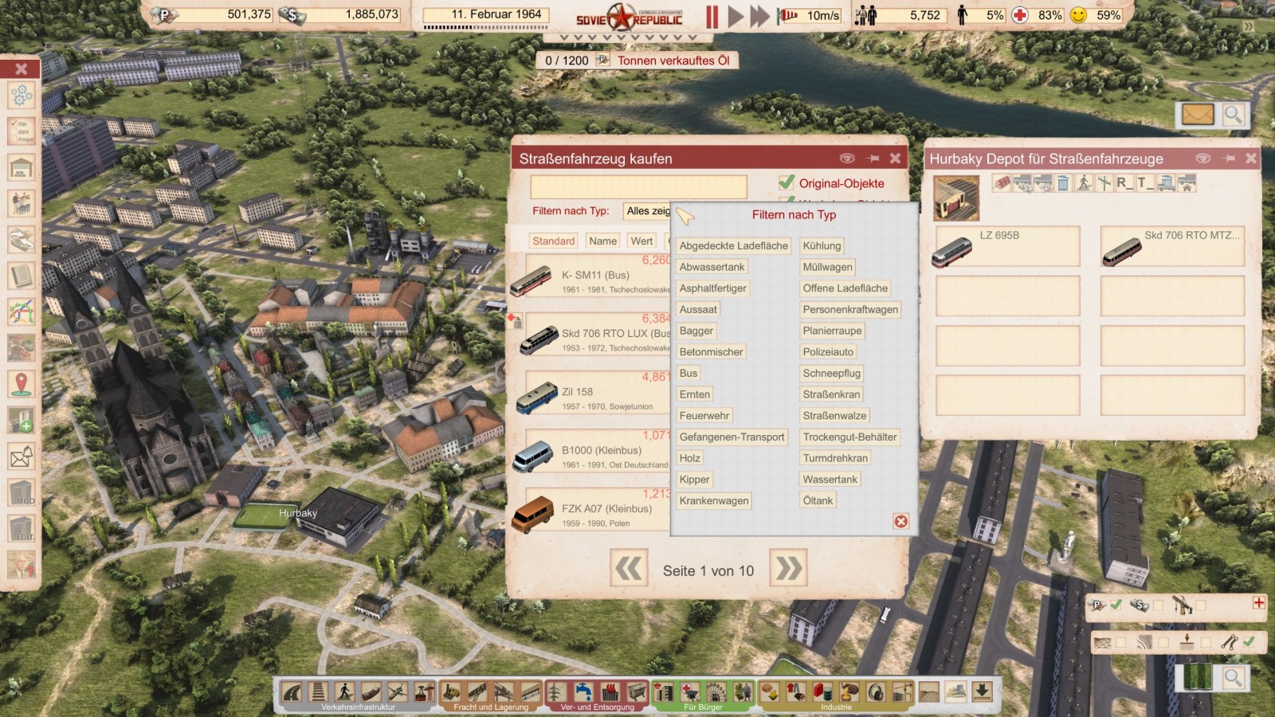The height and width of the screenshot is (717, 1275).
Task: Open water supply tap icon in bottom toolbar
Action: tap(584, 691)
